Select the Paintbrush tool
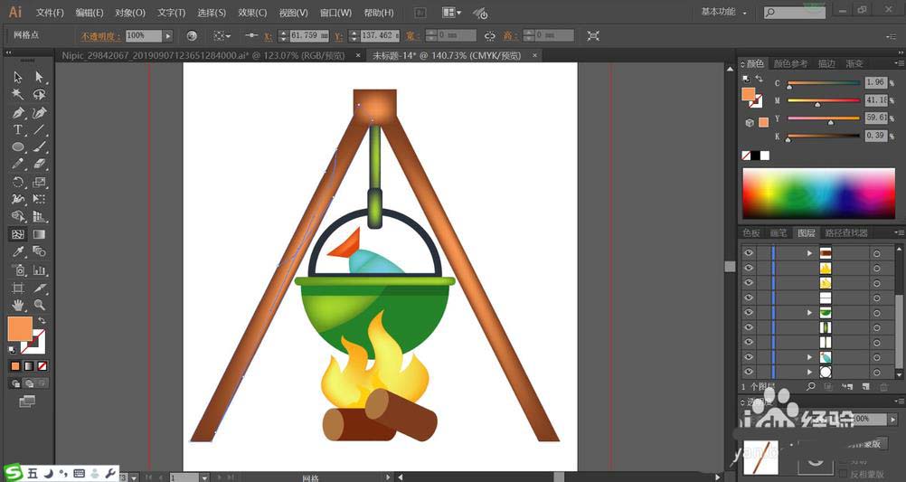906x482 pixels. [x=39, y=147]
